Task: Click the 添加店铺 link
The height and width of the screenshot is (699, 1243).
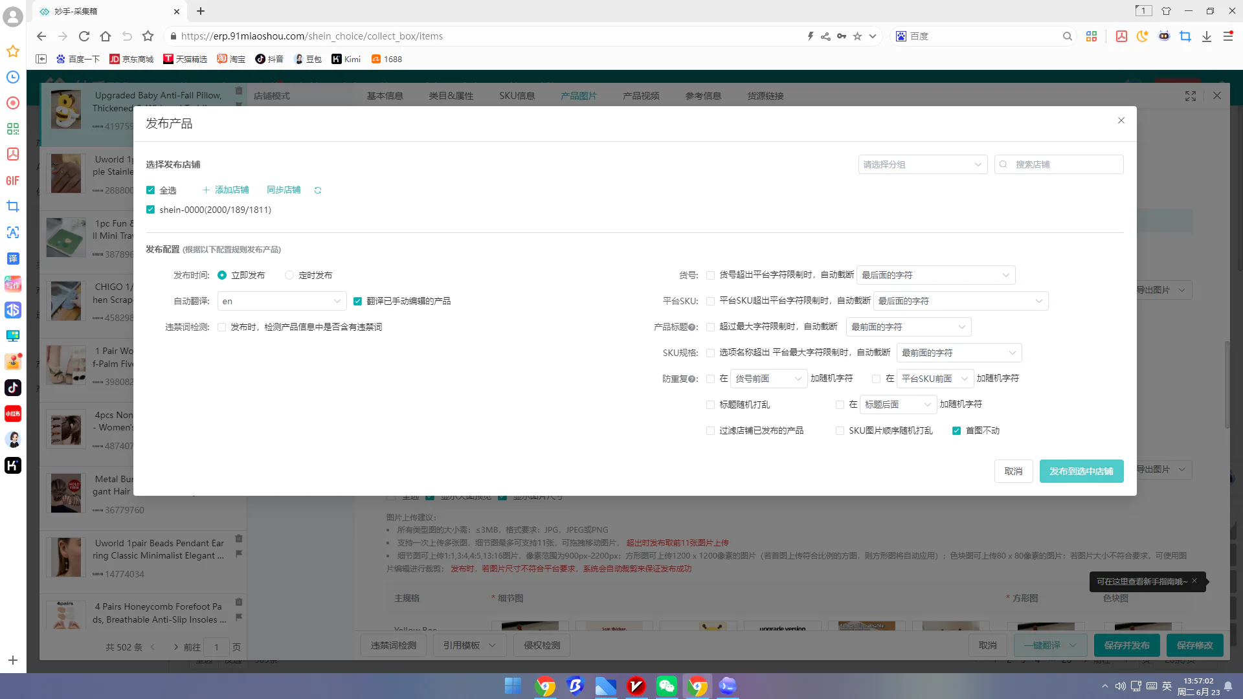Action: [225, 190]
